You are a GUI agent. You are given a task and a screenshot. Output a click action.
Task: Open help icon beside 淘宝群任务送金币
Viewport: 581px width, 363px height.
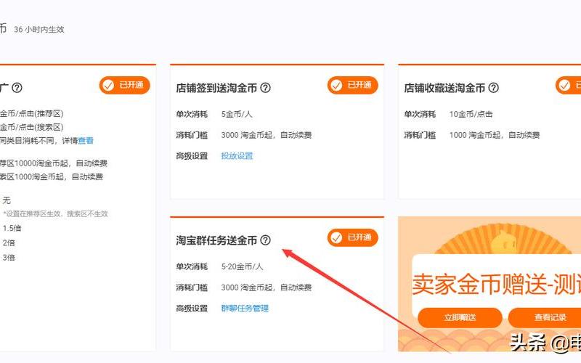tap(265, 240)
